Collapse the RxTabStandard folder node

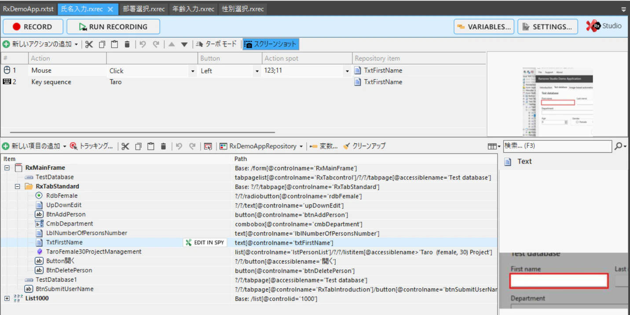(18, 186)
